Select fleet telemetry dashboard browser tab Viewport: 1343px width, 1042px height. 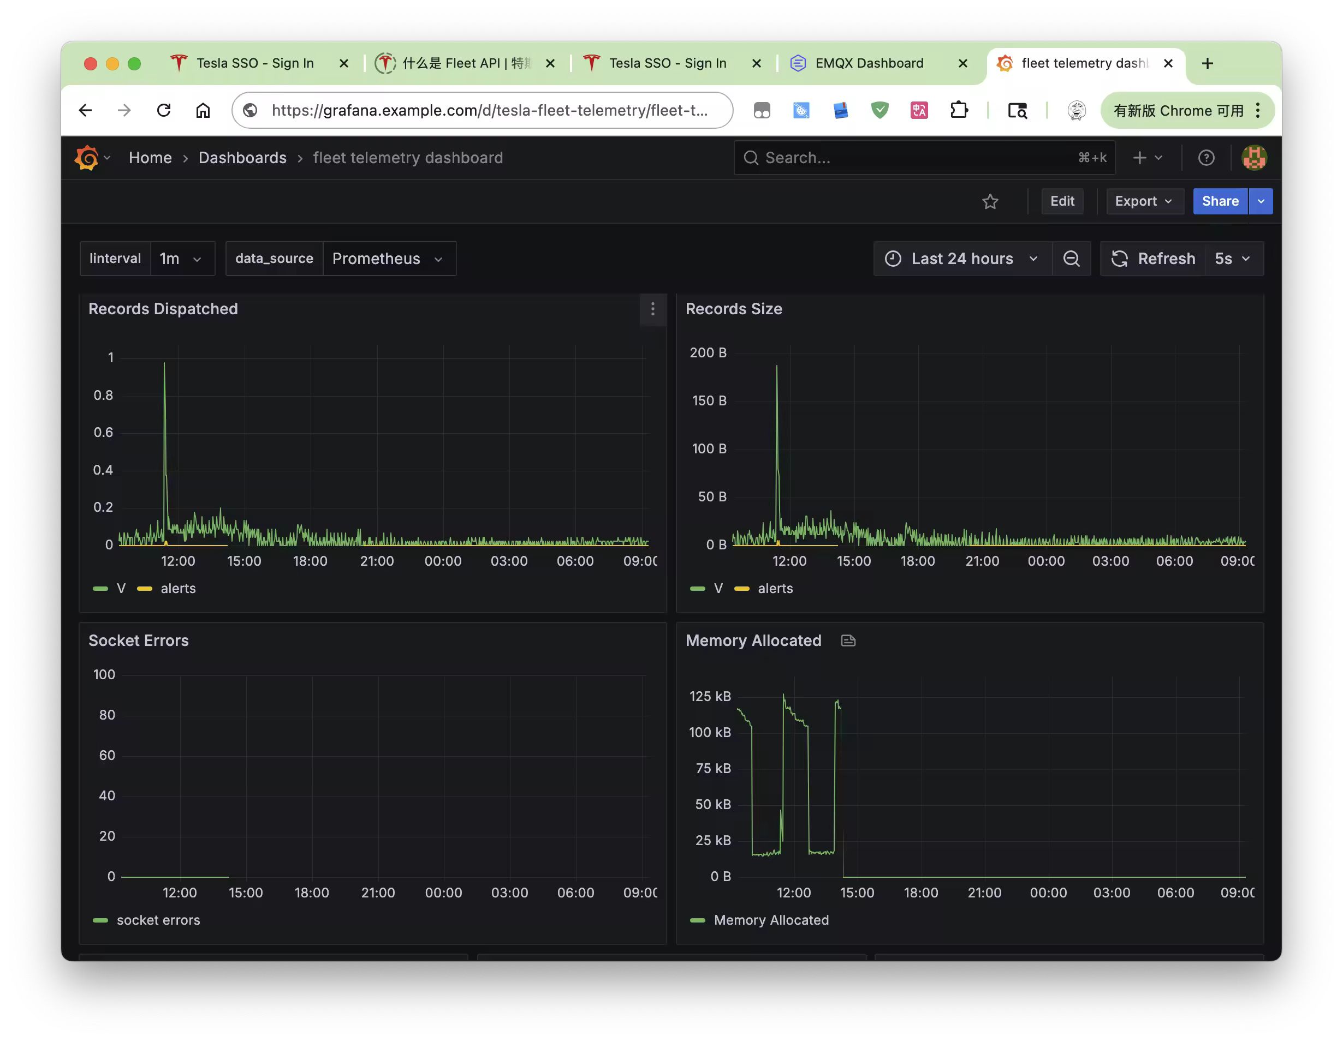pos(1085,63)
